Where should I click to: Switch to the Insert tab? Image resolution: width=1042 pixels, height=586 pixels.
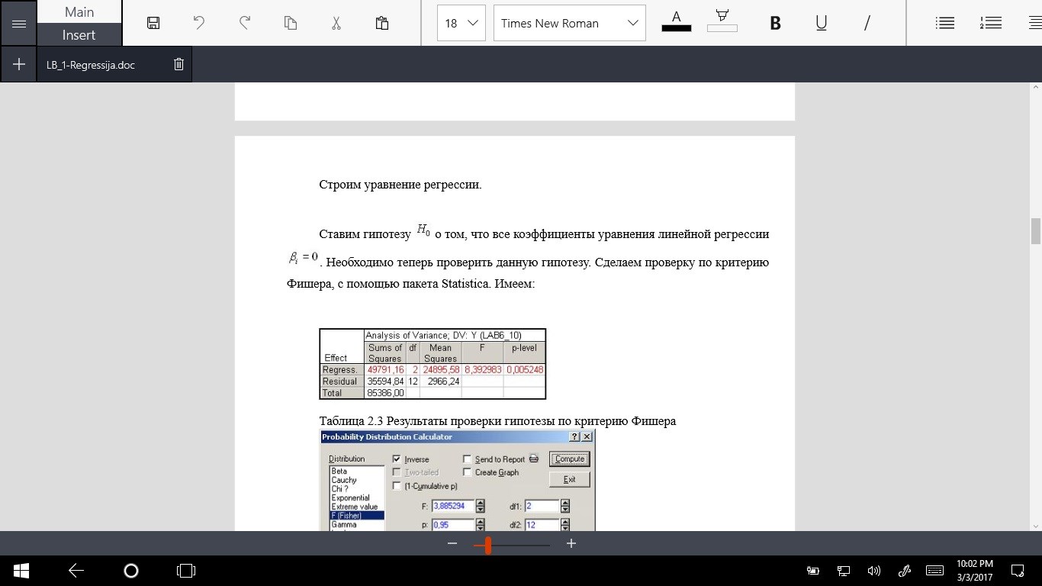[x=79, y=34]
